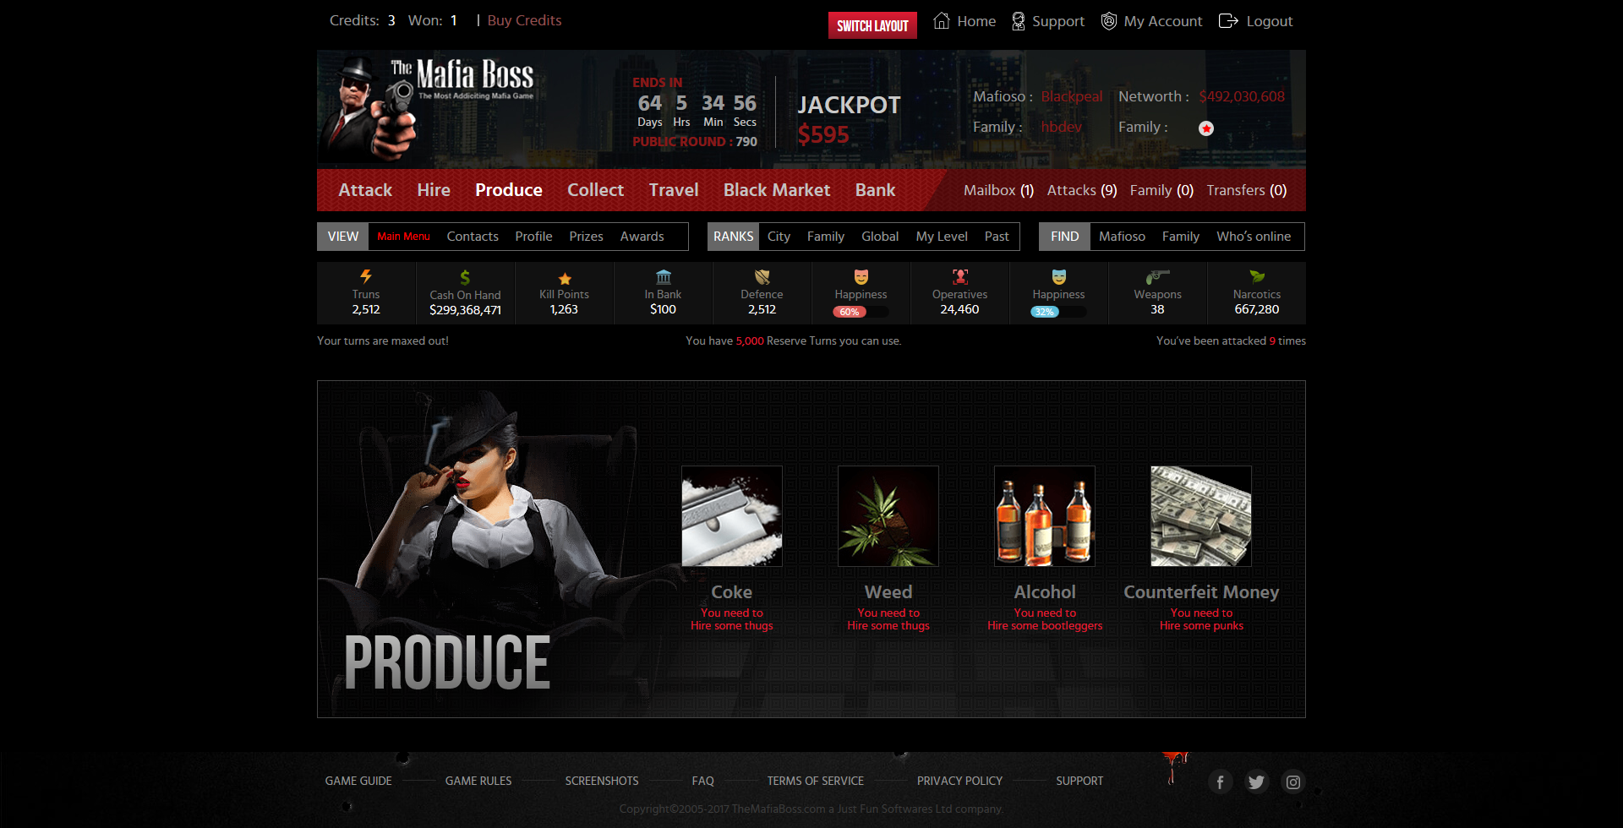This screenshot has height=828, width=1623.
Task: Click the red star family badge
Action: [1206, 128]
